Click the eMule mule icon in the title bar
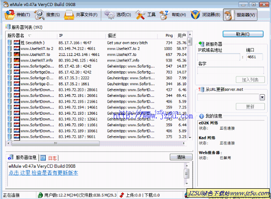Screen dimensions: 271x199 [6, 4]
